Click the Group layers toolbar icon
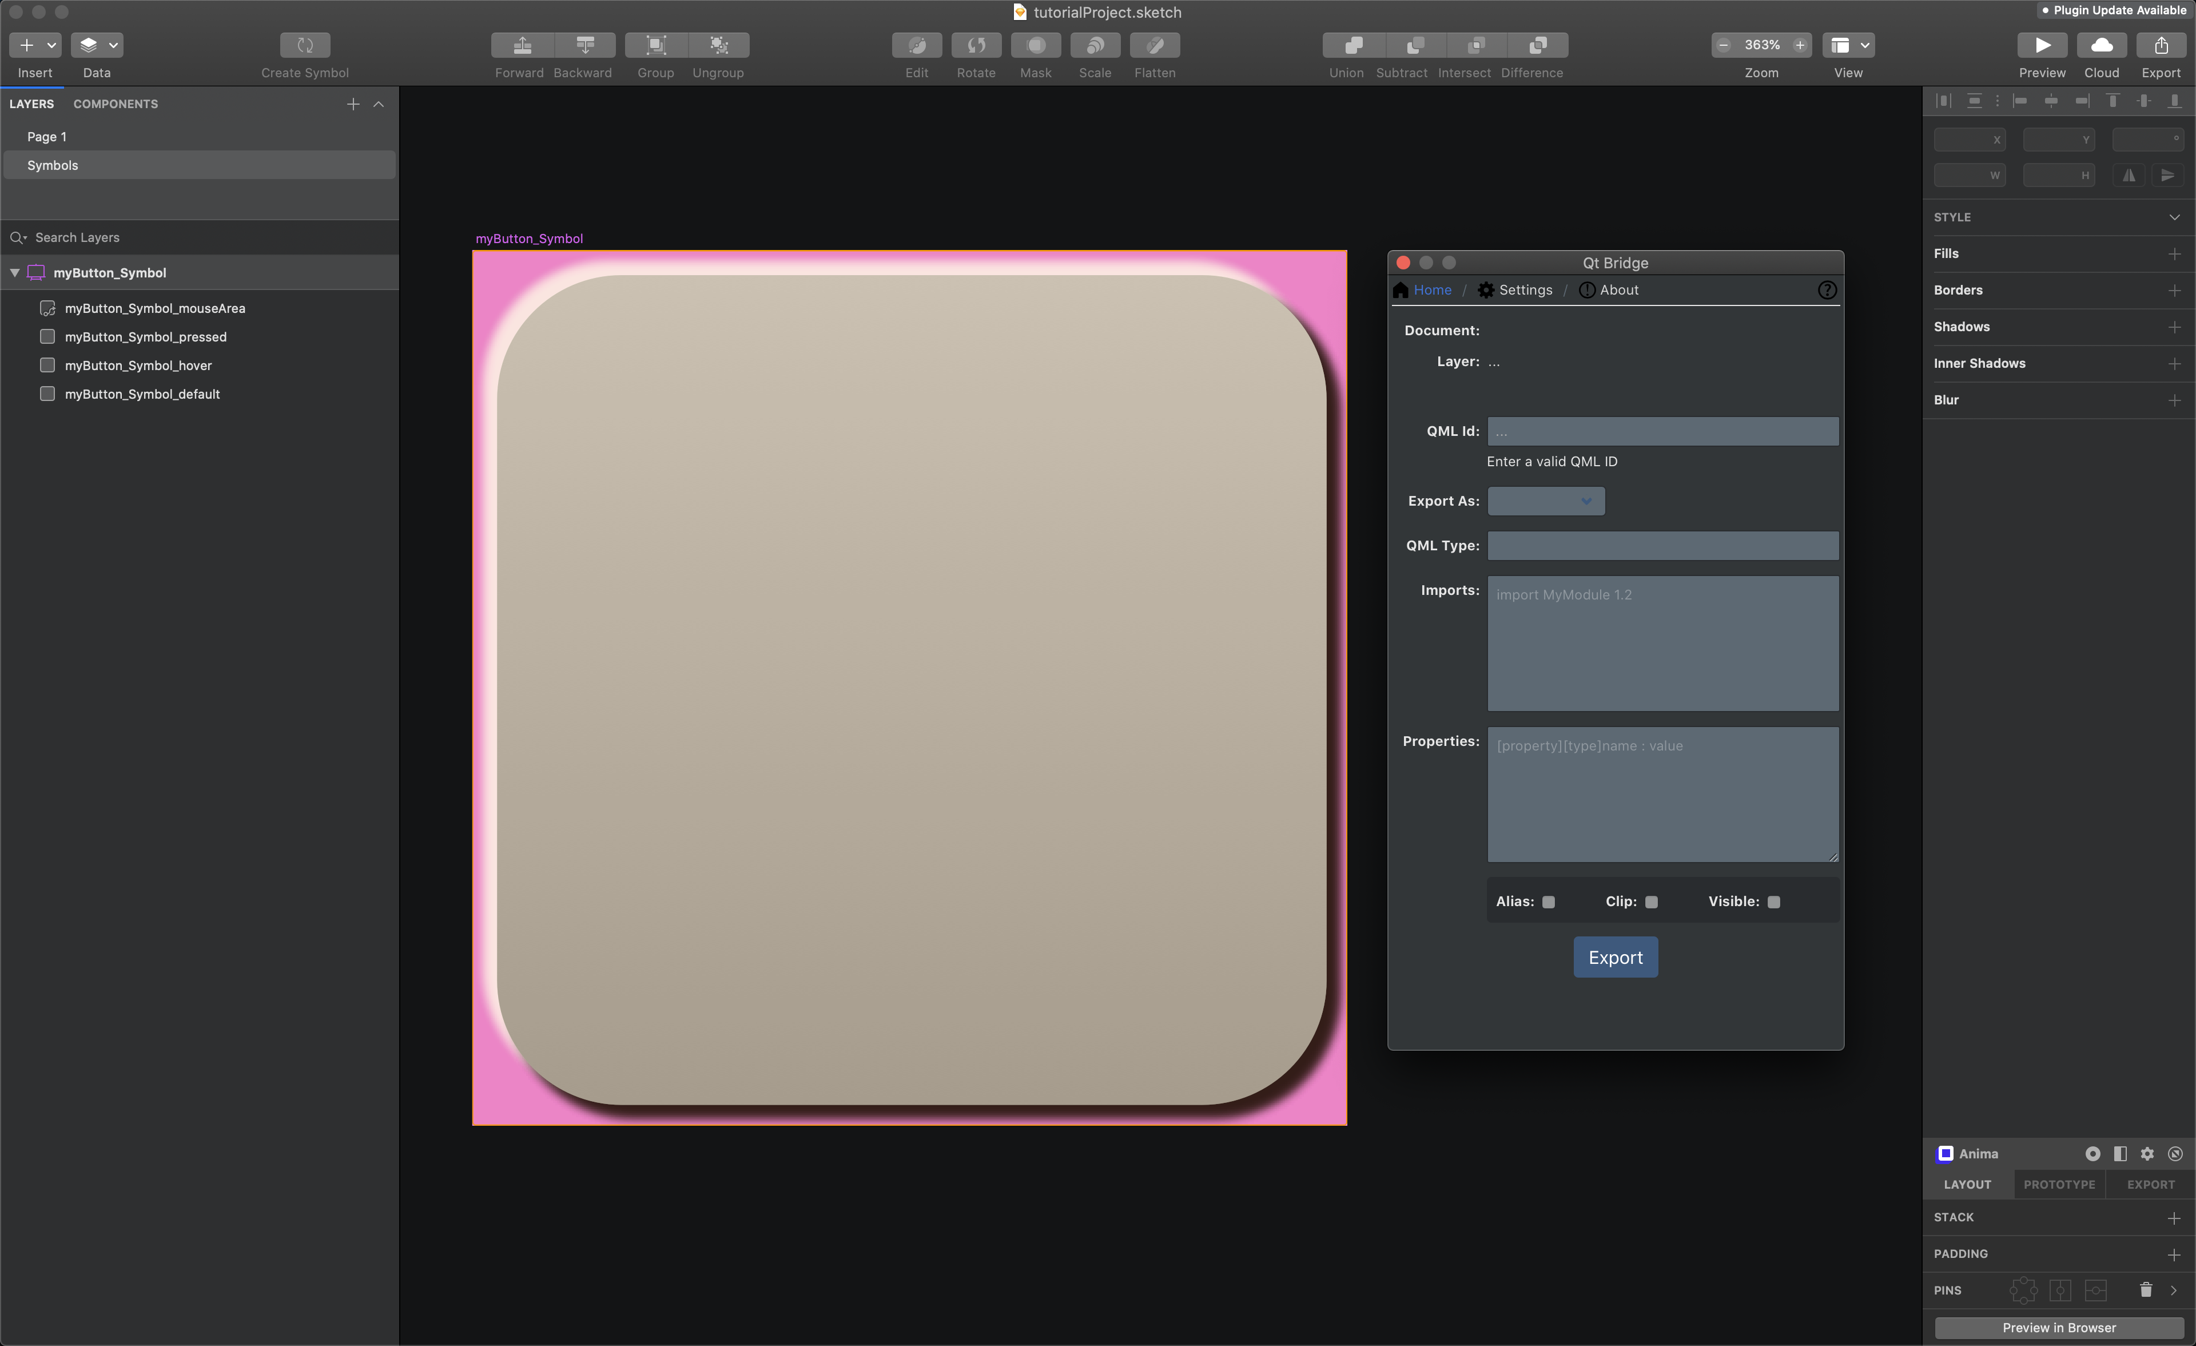 tap(656, 45)
